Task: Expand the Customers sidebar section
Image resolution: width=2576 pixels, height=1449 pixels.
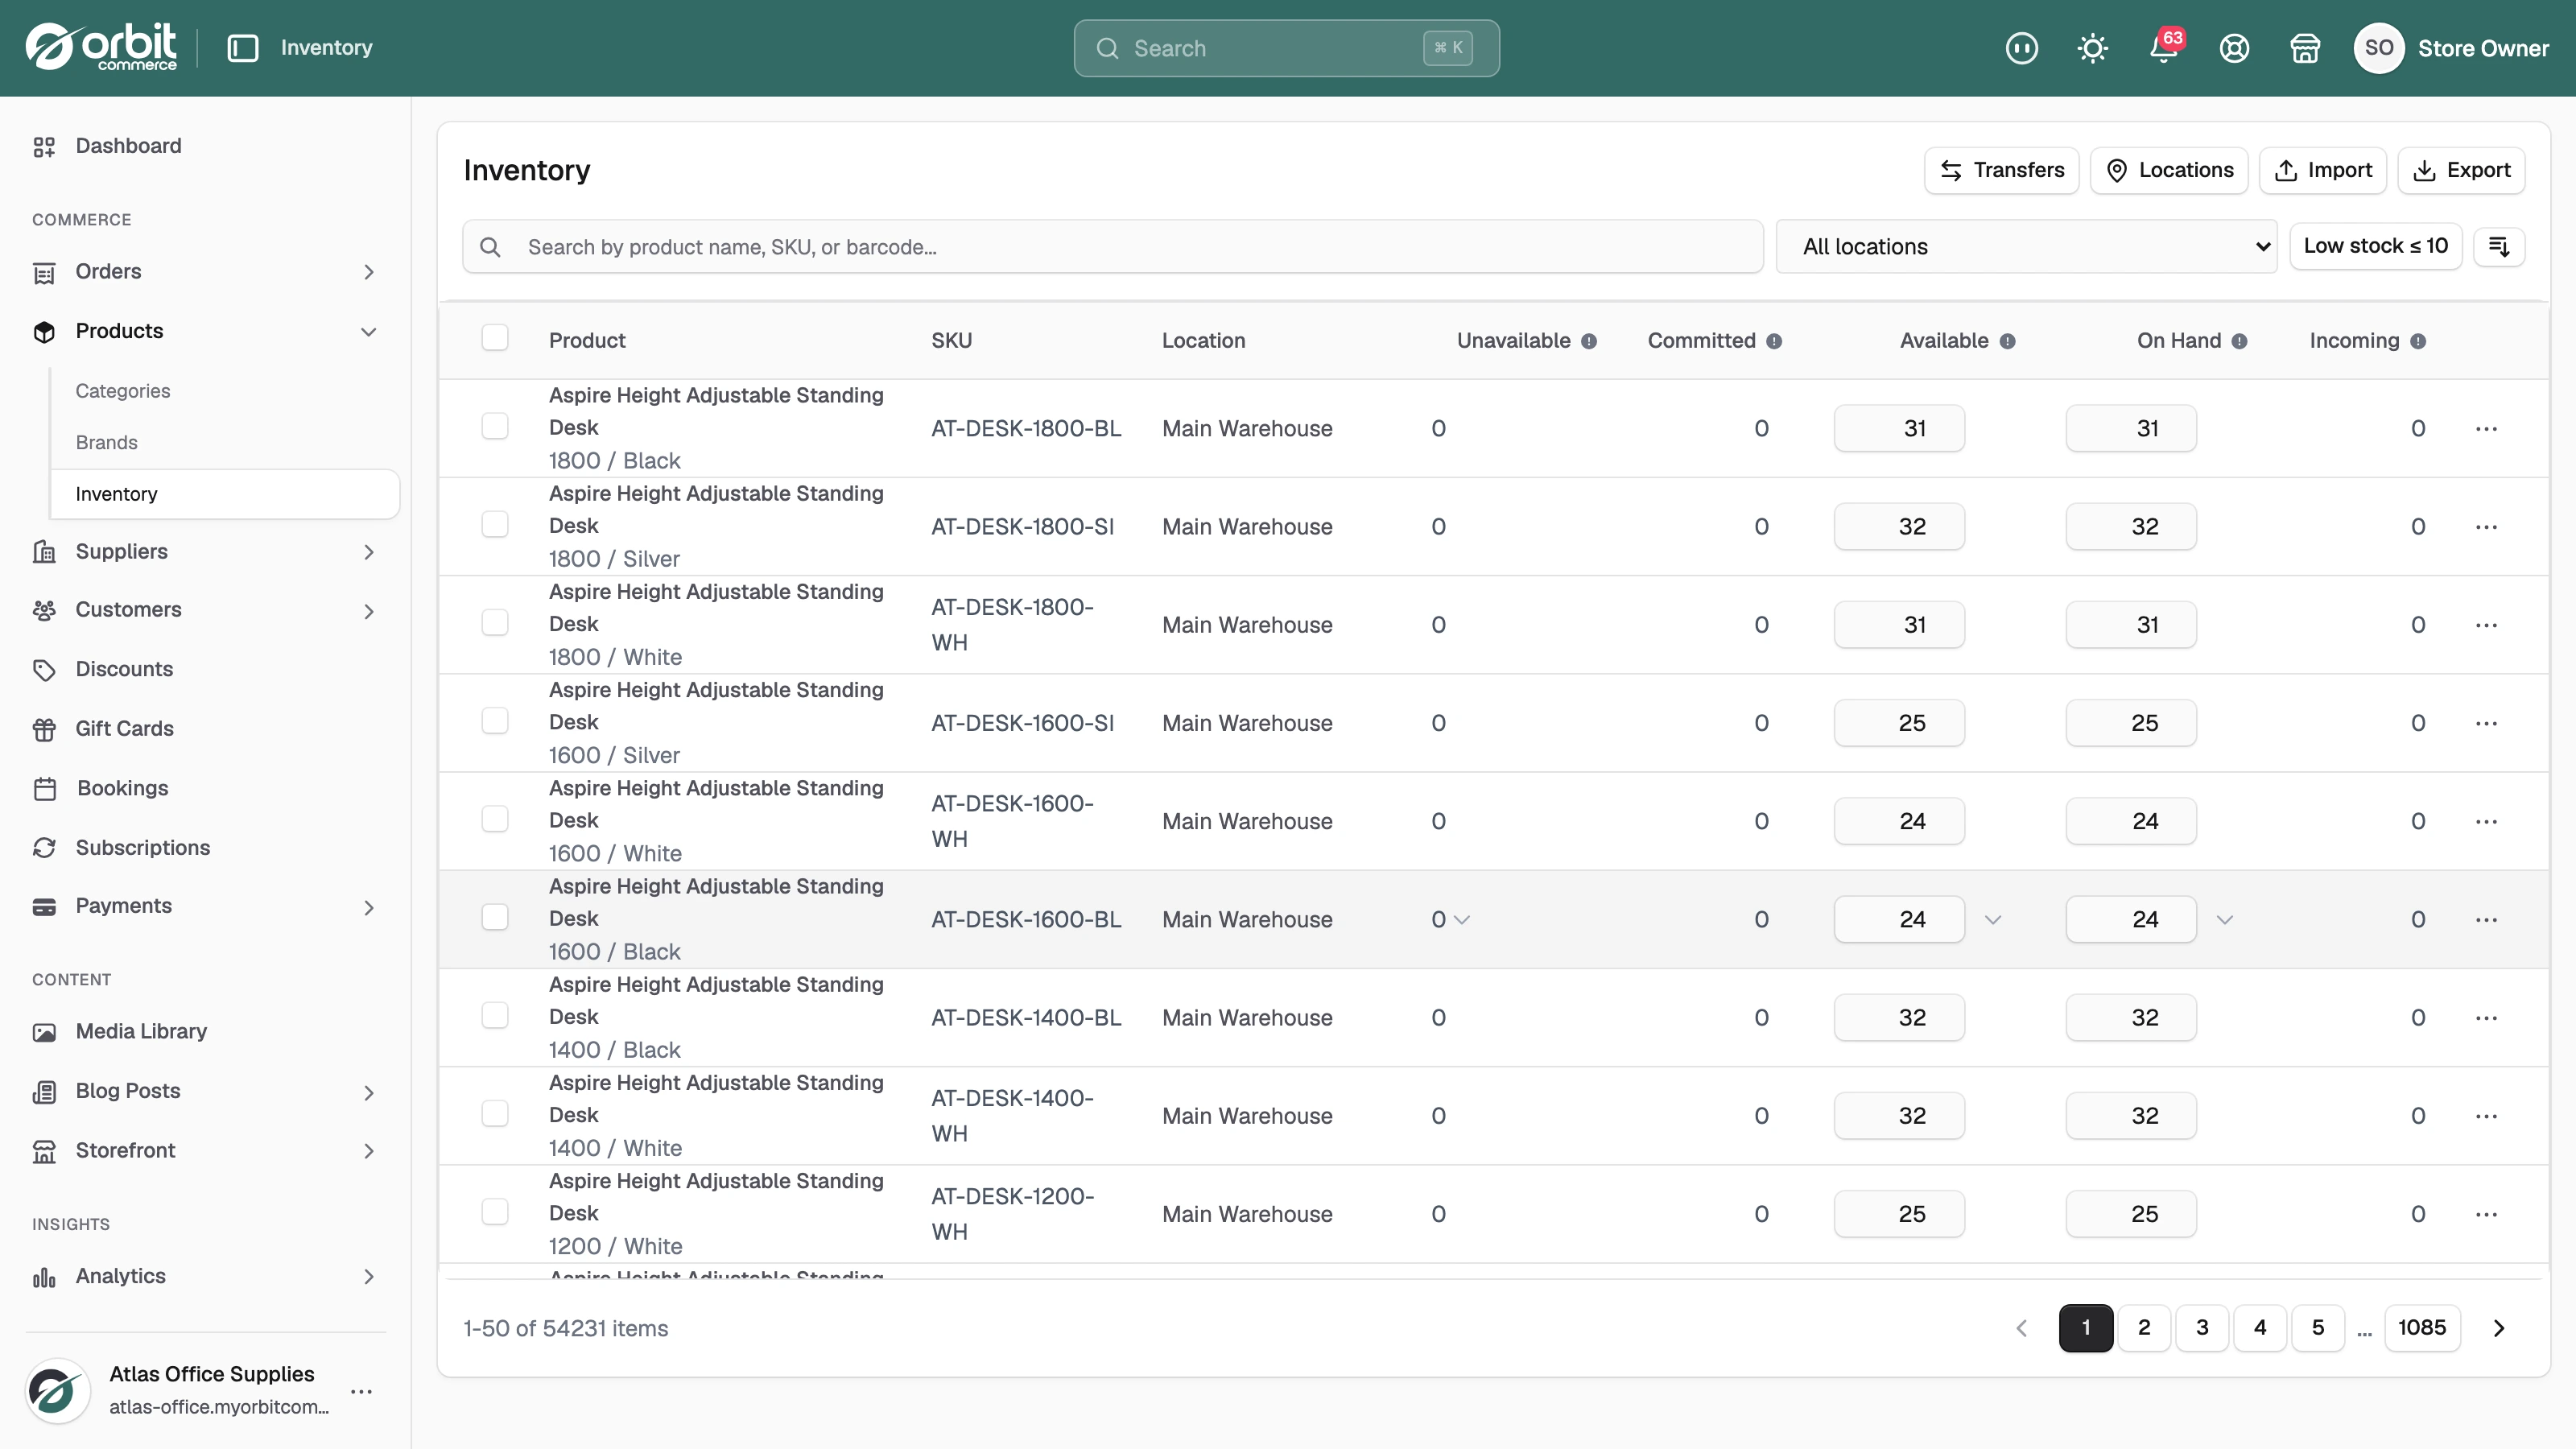Action: click(x=369, y=611)
